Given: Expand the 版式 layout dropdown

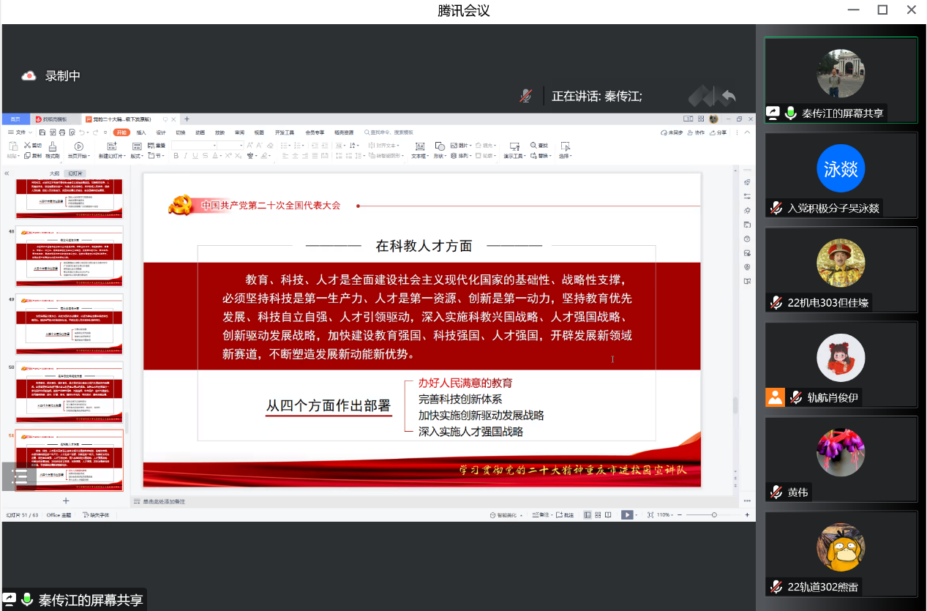Looking at the screenshot, I should (138, 156).
